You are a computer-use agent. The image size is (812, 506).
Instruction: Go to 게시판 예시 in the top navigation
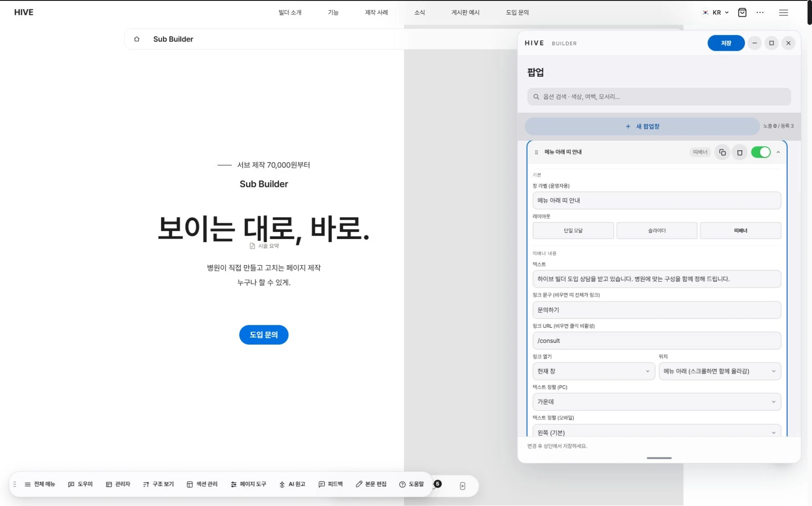point(466,13)
